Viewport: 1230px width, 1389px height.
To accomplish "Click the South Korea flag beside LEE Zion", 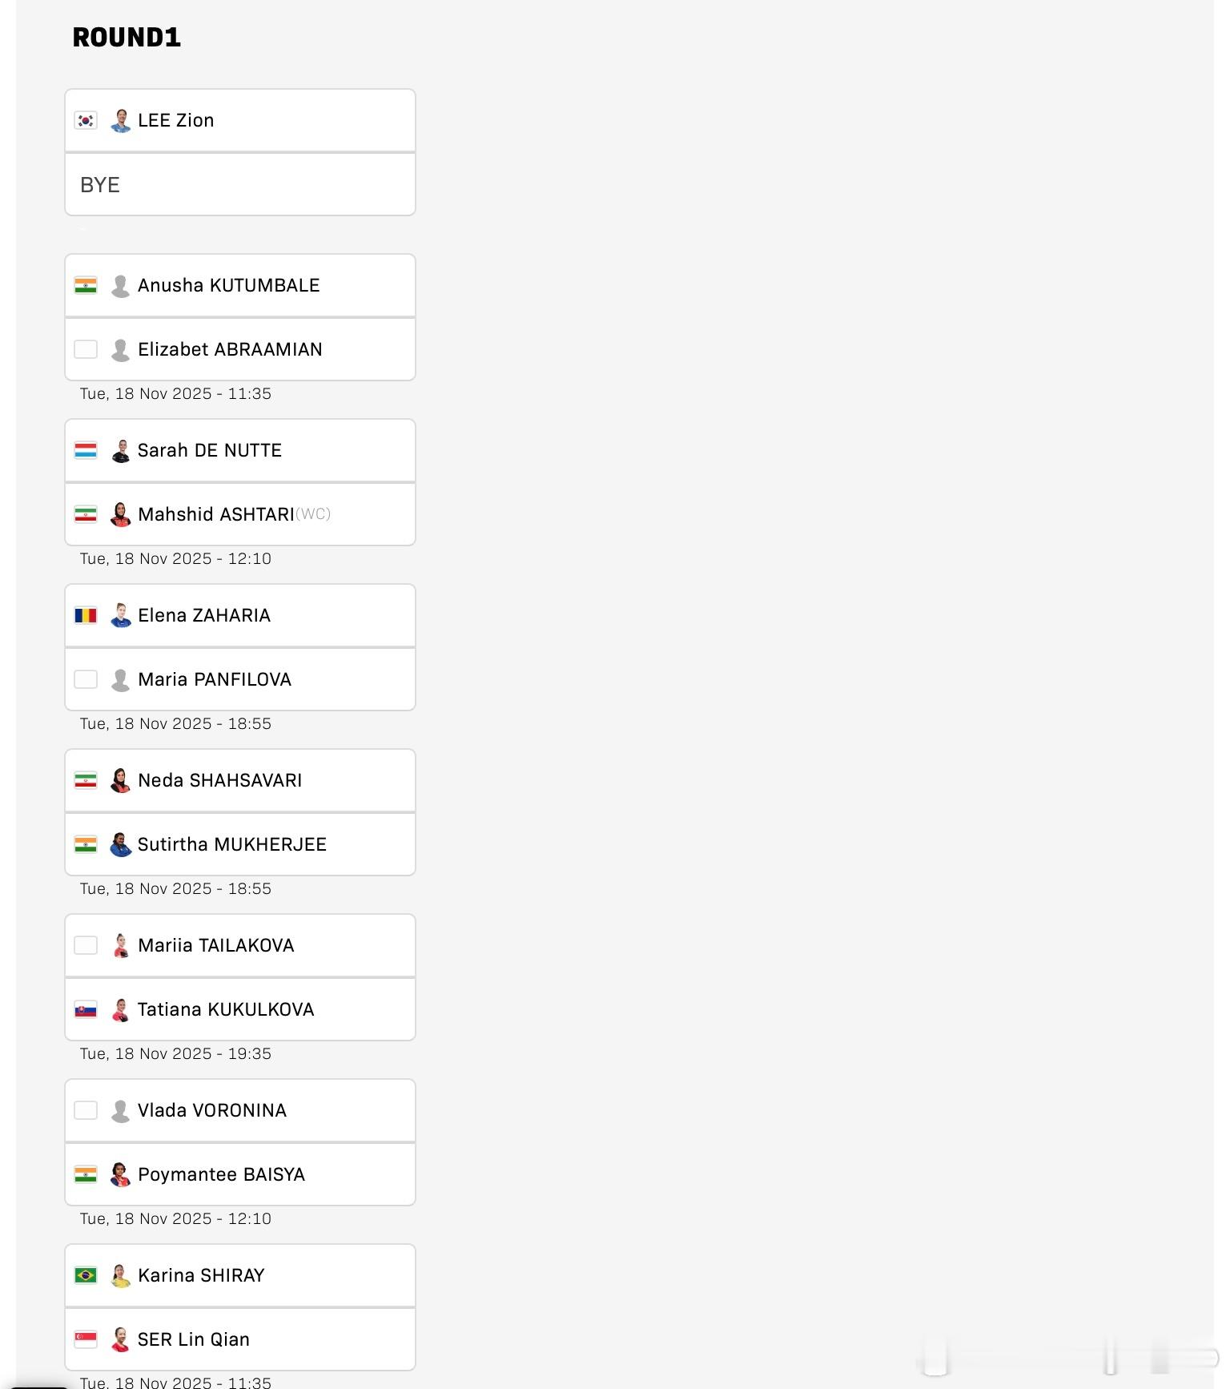I will coord(86,121).
